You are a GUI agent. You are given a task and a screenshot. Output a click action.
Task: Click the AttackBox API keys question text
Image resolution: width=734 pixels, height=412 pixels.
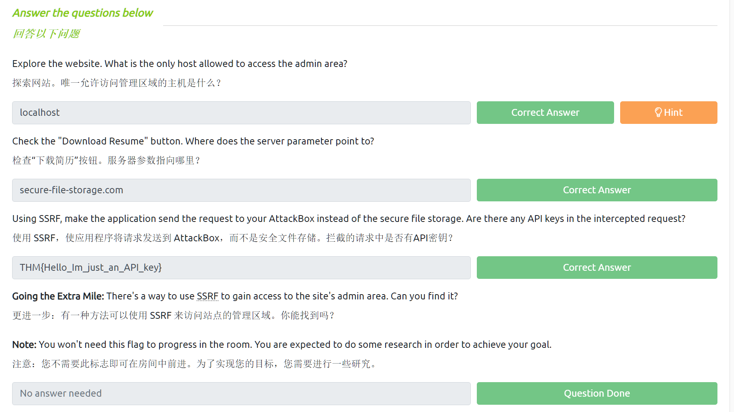click(348, 219)
